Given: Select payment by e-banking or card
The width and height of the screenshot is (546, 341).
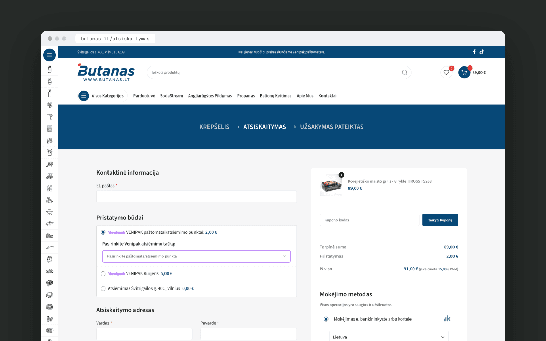Looking at the screenshot, I should point(326,319).
